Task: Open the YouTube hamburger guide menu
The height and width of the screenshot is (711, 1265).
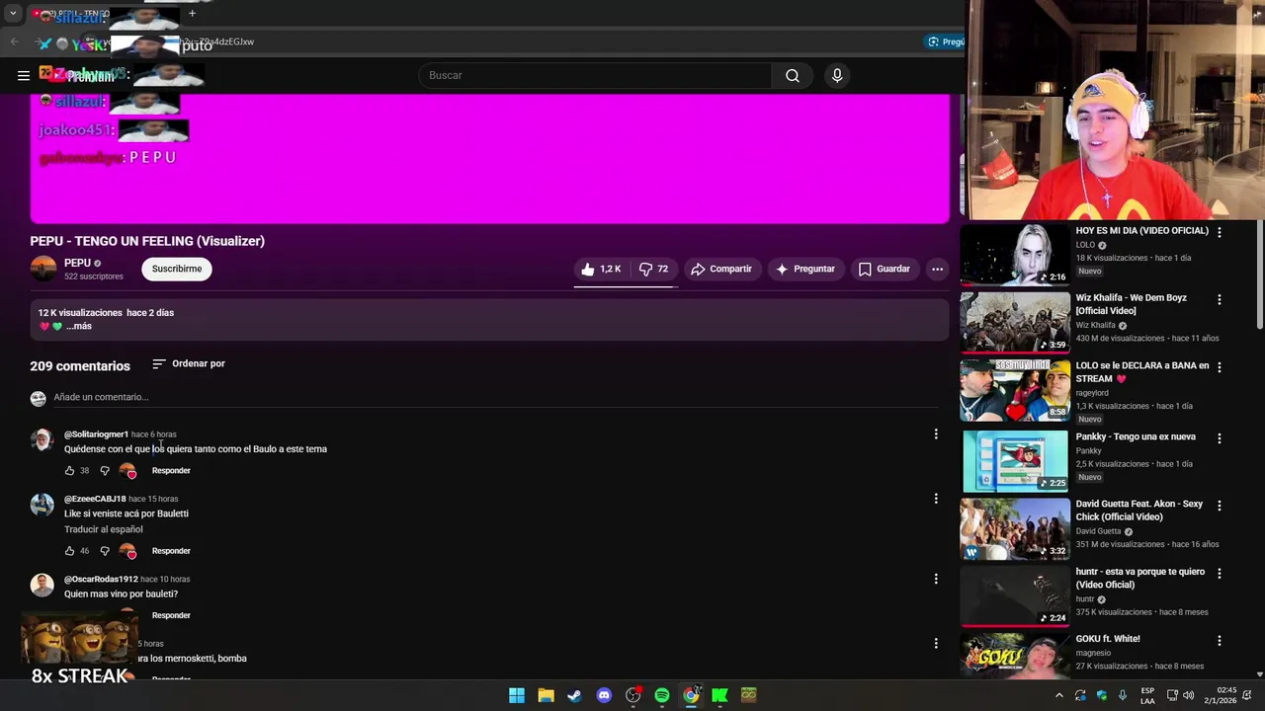Action: pos(24,75)
